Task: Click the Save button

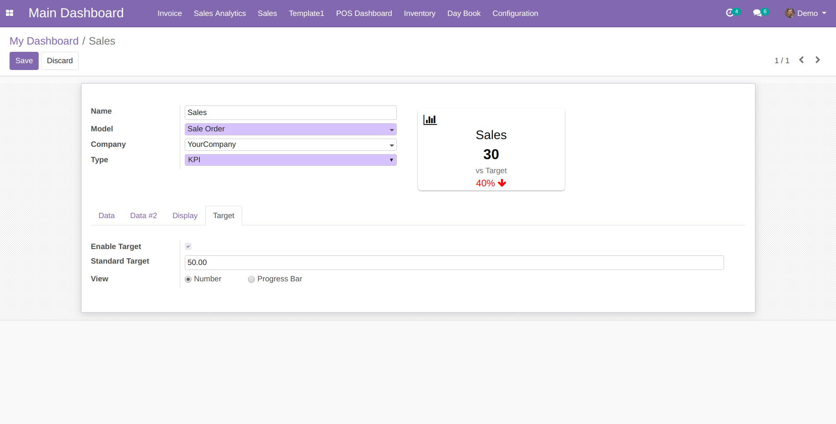Action: click(24, 61)
